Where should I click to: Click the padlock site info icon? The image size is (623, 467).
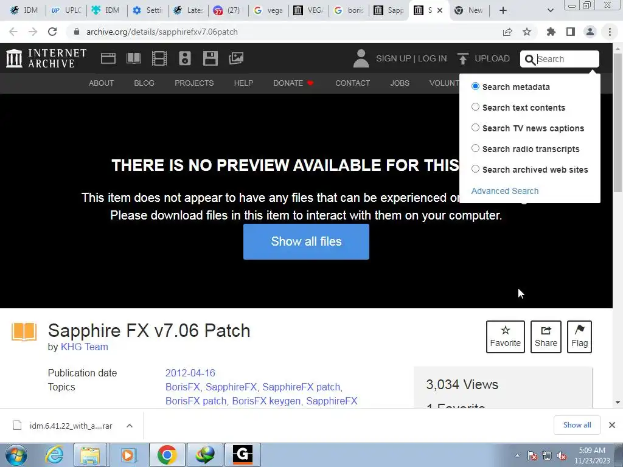[77, 32]
